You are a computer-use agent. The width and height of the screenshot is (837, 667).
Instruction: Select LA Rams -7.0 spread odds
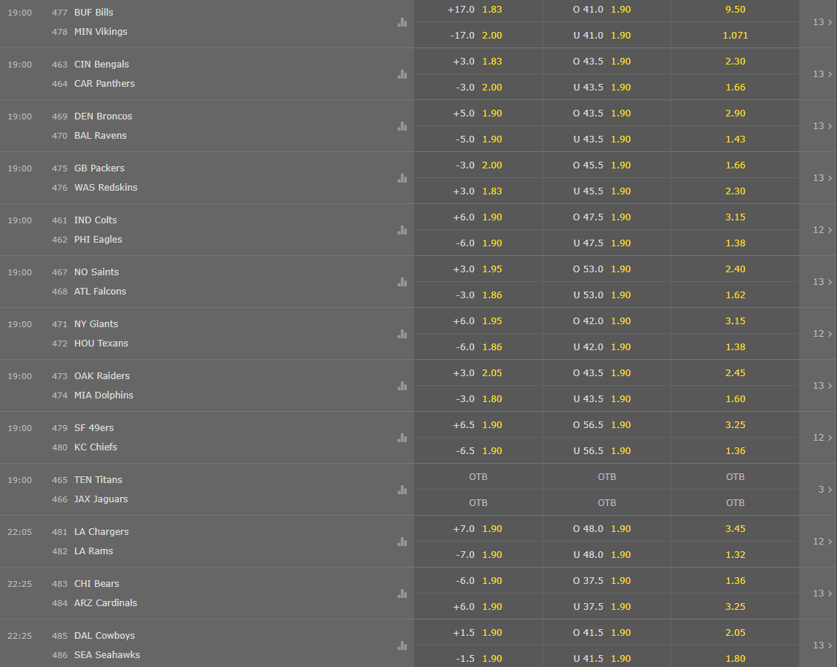tap(479, 554)
